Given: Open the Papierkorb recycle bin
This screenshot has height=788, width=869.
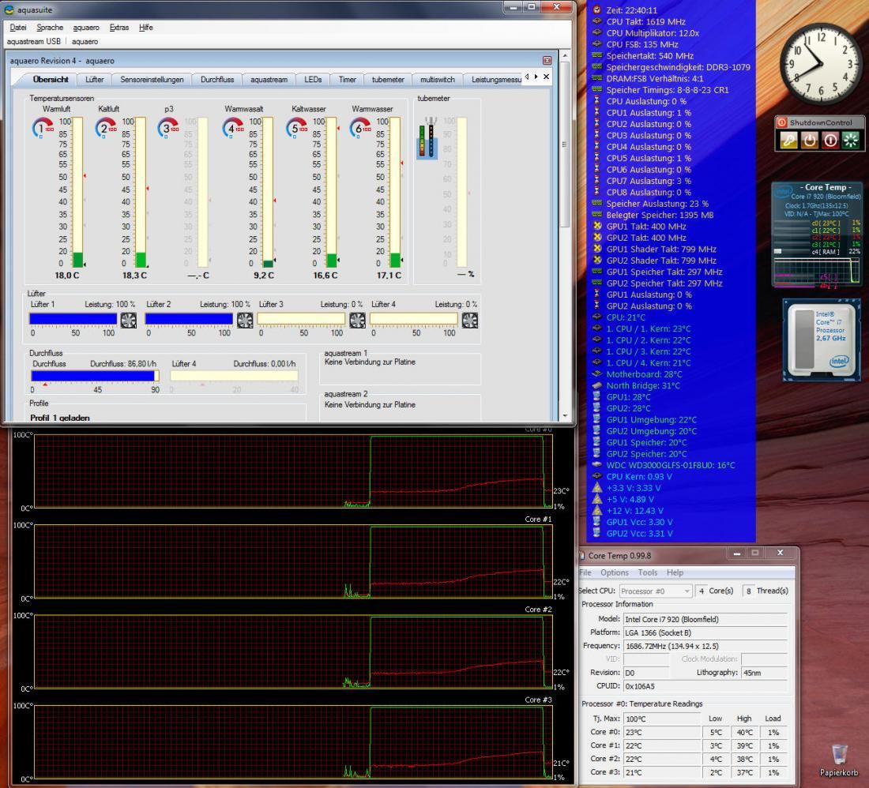Looking at the screenshot, I should click(839, 760).
